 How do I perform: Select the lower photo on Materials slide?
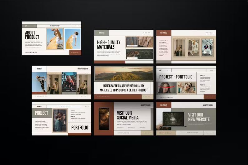pyautogui.click(x=139, y=54)
